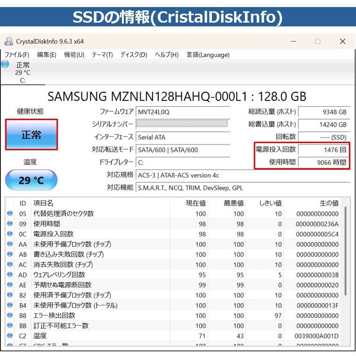Open the ヘルプ(H) menu
The image size is (356, 356).
click(x=167, y=55)
